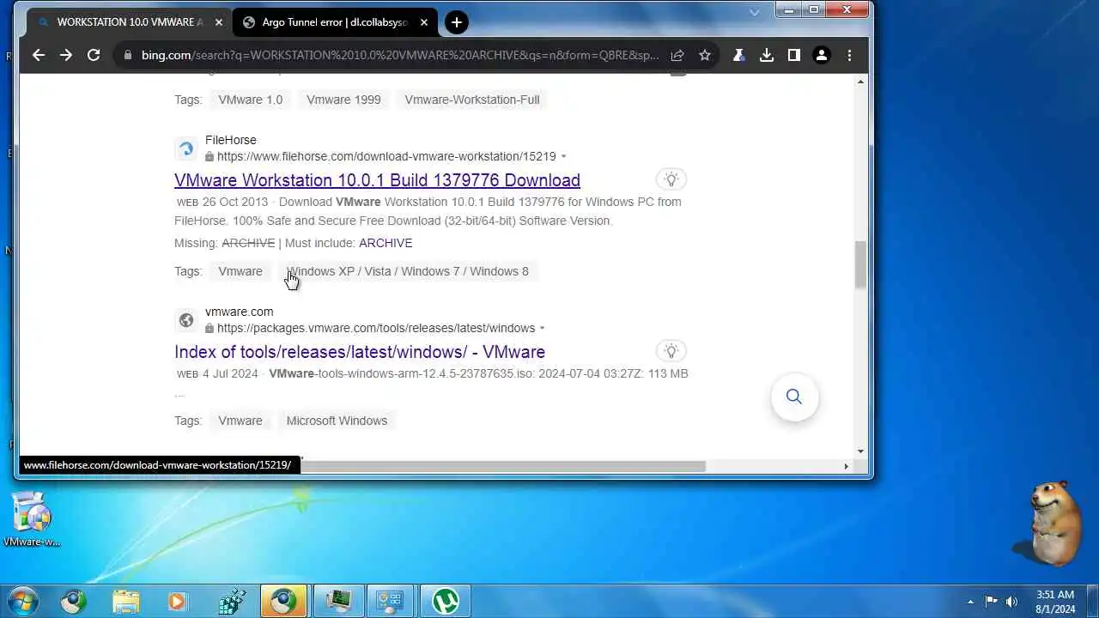Open the flask experiments icon in the toolbar
The image size is (1099, 618).
[x=738, y=55]
